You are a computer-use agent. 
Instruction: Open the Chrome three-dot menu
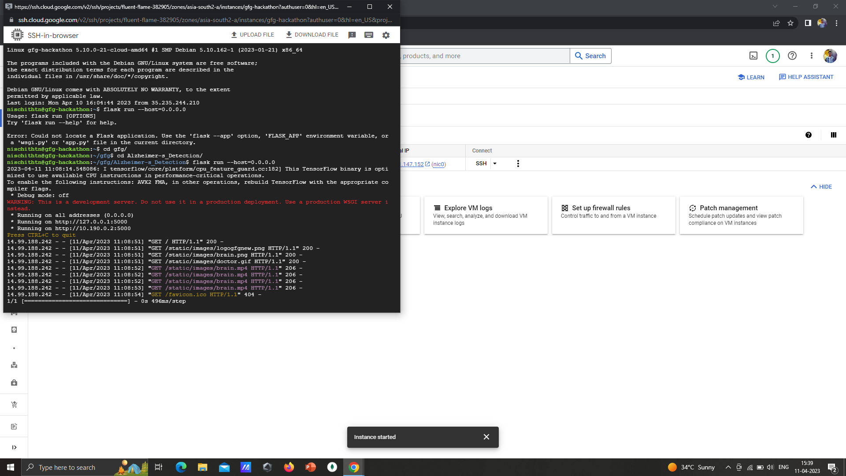pos(837,23)
